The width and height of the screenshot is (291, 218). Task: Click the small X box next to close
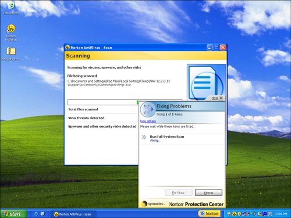coord(221,98)
